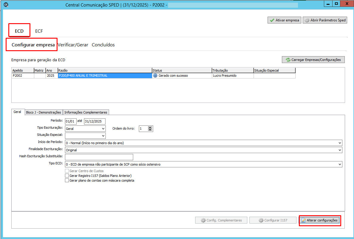Select the P2002 cell in Apelido column

coord(23,76)
